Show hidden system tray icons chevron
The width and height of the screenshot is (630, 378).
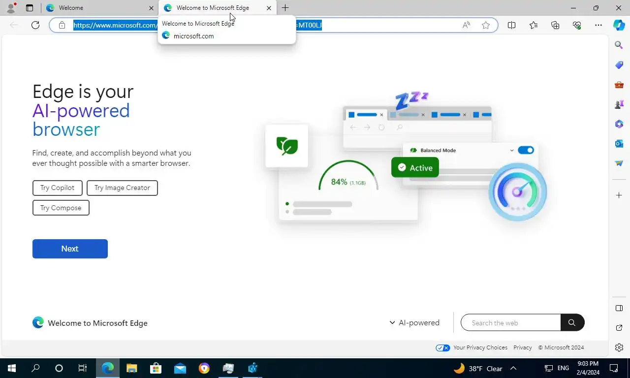click(513, 368)
